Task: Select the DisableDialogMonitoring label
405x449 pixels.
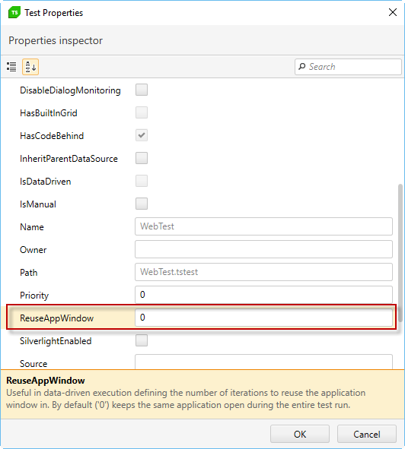Action: (x=70, y=90)
